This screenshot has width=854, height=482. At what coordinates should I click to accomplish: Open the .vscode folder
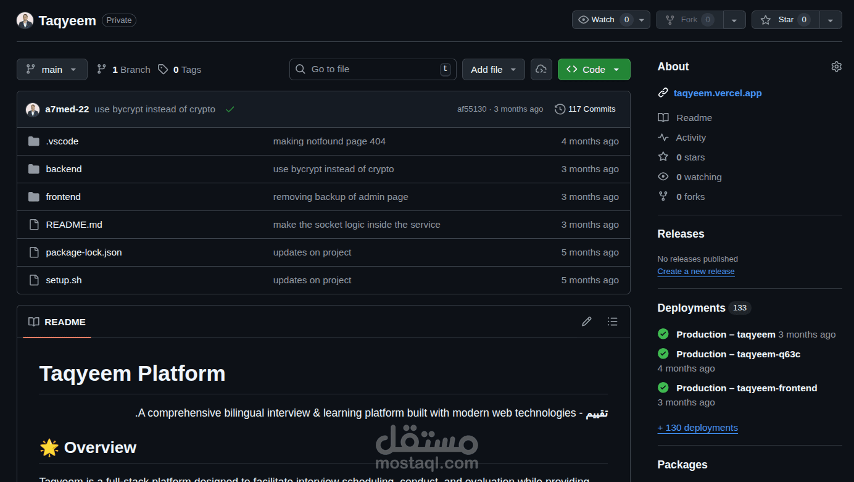62,141
